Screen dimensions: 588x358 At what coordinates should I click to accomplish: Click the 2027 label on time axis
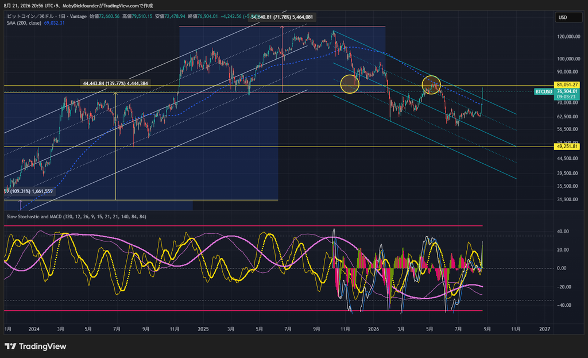pos(544,329)
